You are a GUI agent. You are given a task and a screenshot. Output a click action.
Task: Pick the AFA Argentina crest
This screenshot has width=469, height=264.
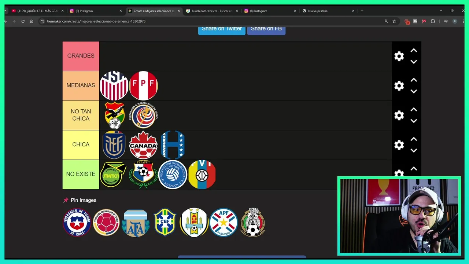point(135,223)
